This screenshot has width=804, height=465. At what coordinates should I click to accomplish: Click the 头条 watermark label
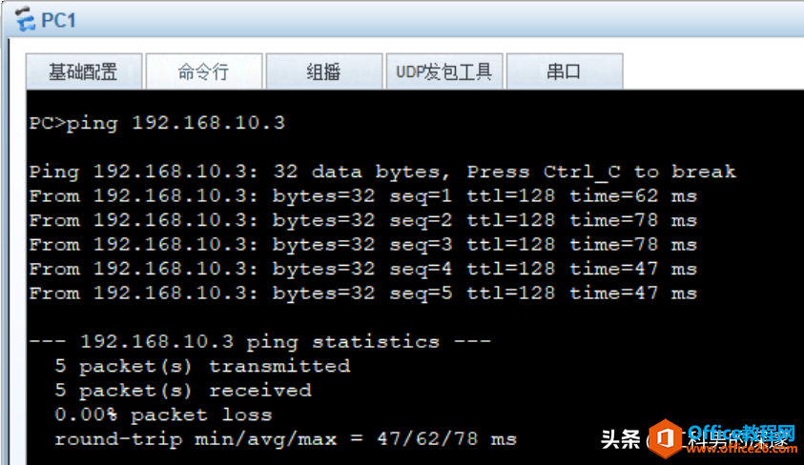(x=621, y=439)
